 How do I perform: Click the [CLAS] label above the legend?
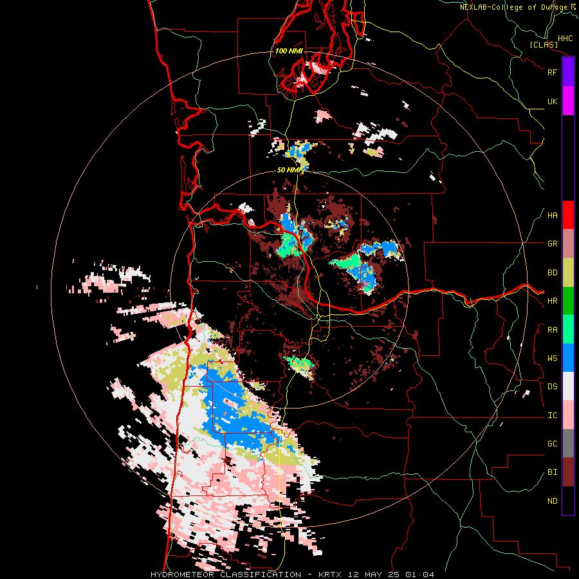click(544, 44)
